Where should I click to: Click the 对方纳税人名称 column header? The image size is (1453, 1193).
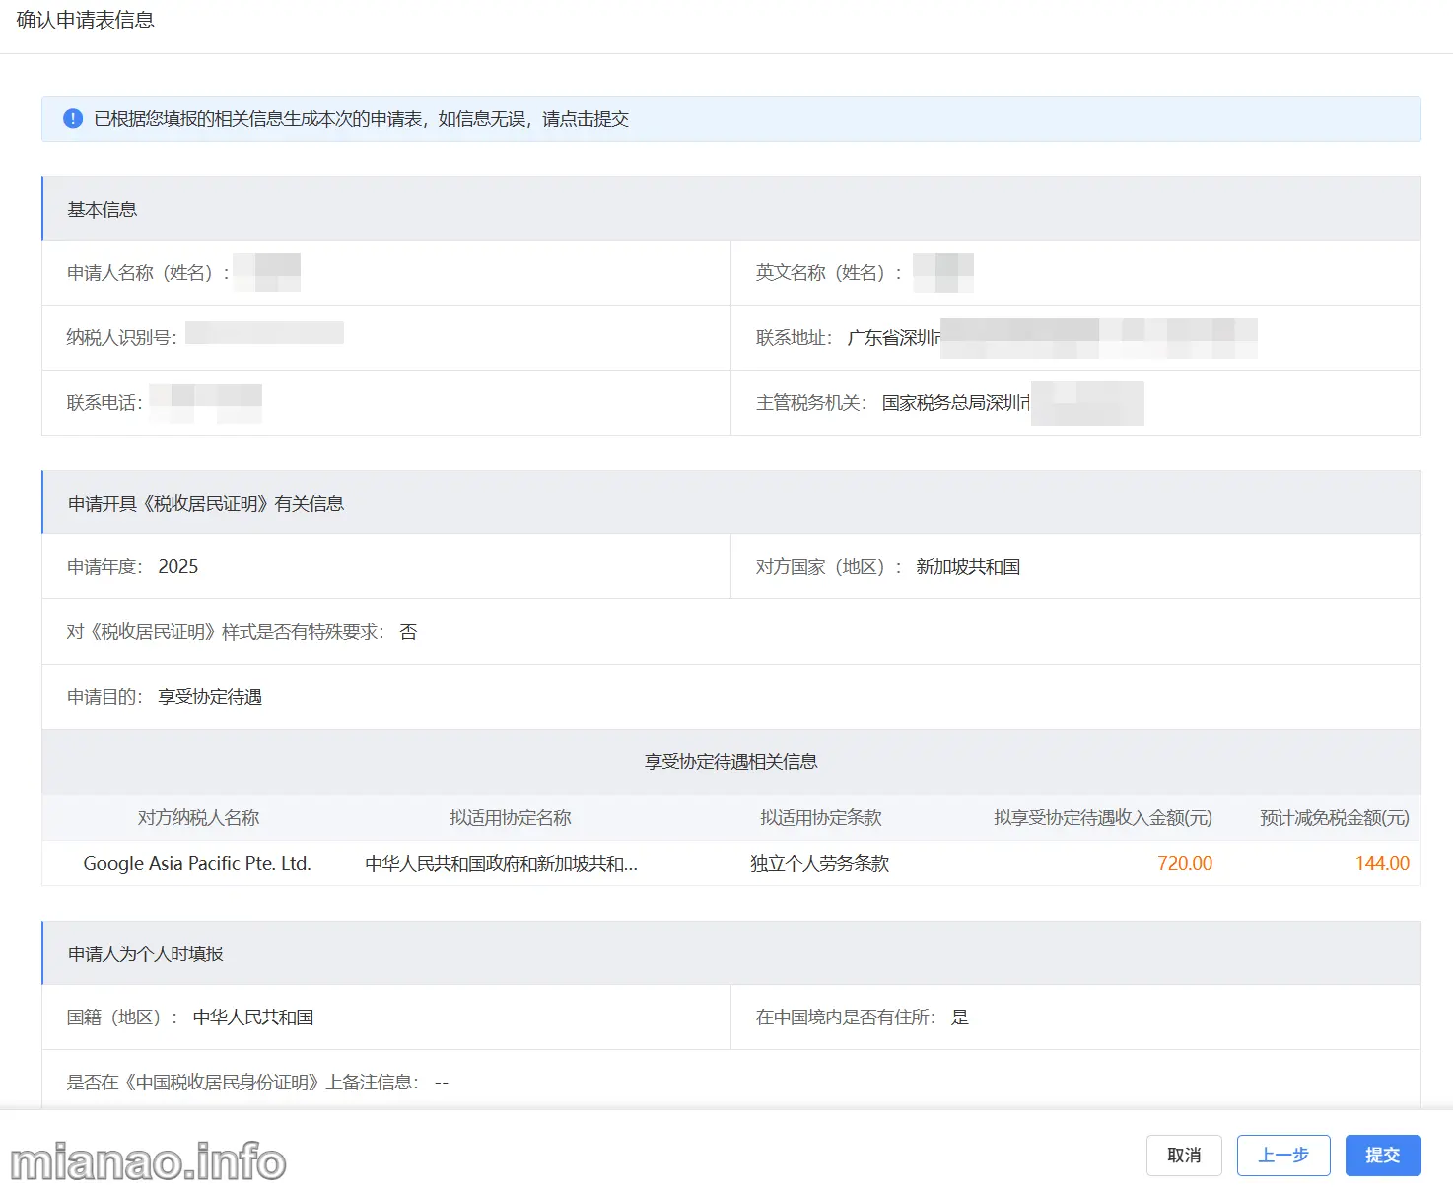click(x=198, y=818)
